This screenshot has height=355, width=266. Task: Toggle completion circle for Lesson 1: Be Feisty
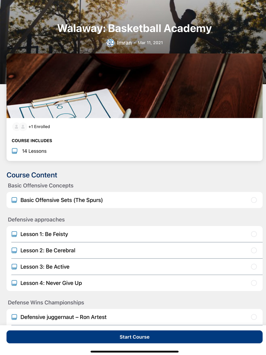(x=254, y=234)
